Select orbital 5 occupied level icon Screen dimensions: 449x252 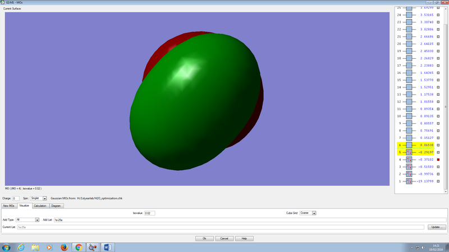(x=409, y=152)
